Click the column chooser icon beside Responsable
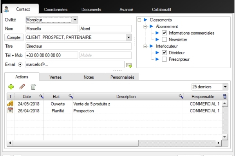 click(x=224, y=96)
